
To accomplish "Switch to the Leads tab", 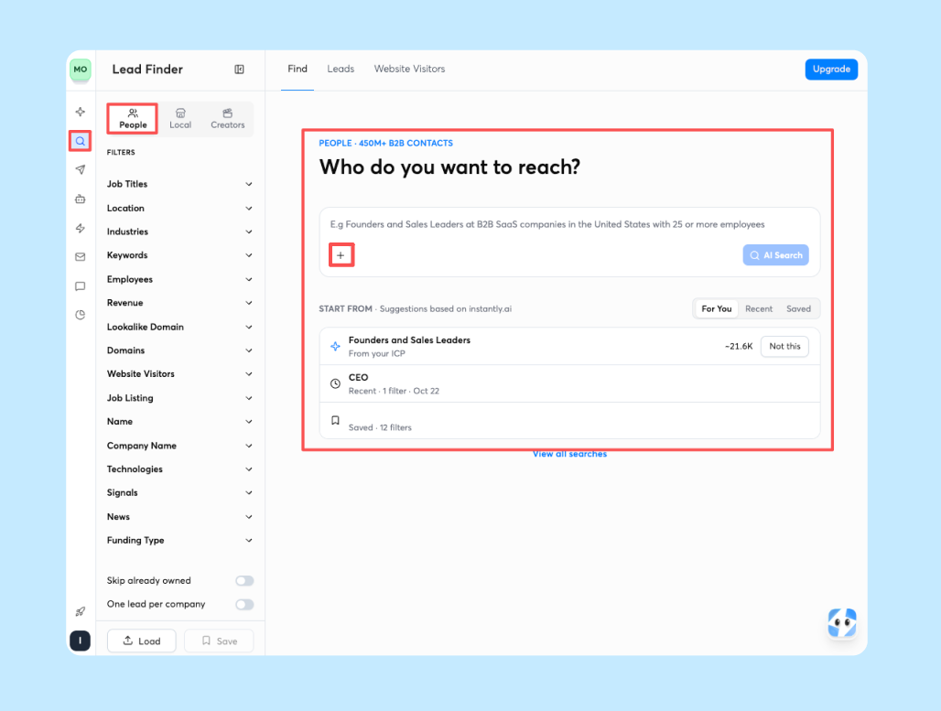I will tap(341, 69).
